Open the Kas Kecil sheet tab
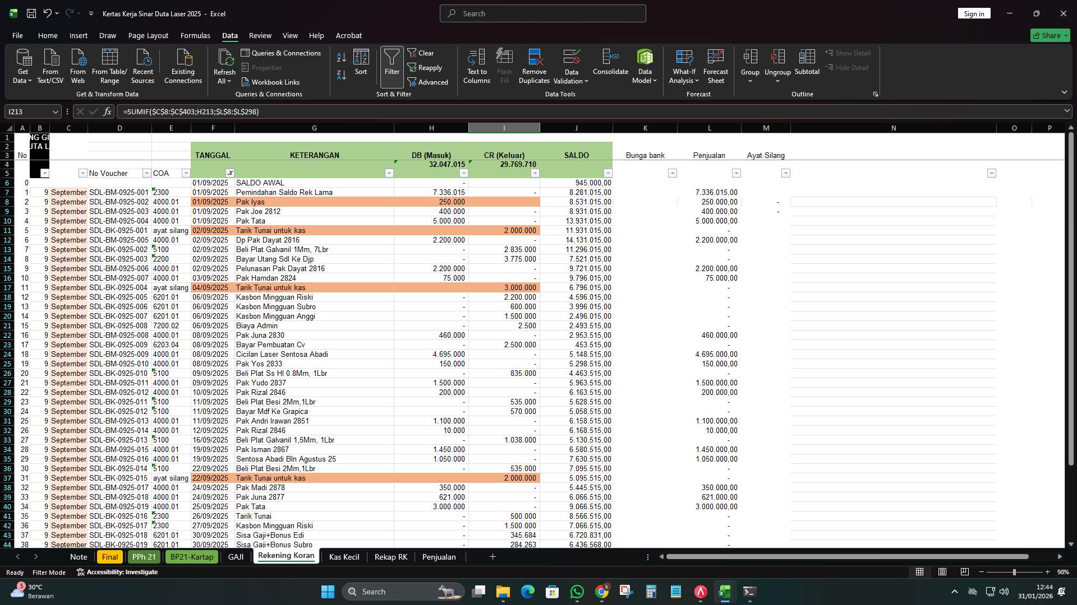Viewport: 1077px width, 605px height. 343,556
